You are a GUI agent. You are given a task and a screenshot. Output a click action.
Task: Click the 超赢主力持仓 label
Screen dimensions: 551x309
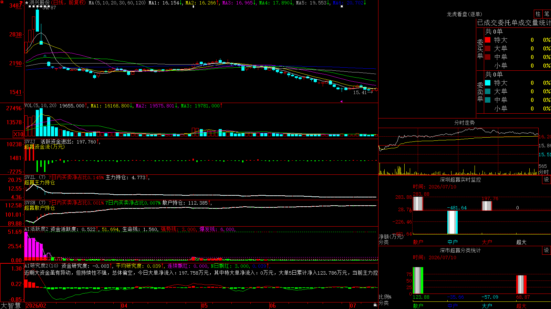(40, 182)
